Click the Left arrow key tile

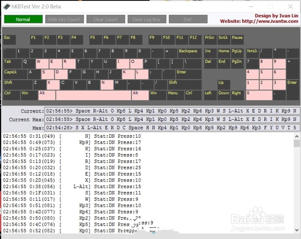coord(210,95)
